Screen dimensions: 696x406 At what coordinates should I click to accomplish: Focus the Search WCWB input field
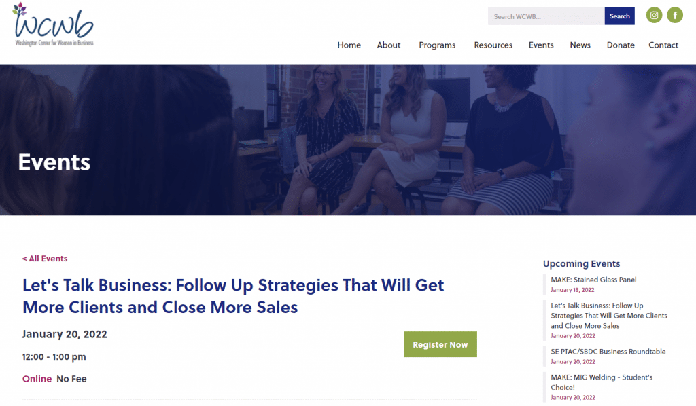click(546, 16)
